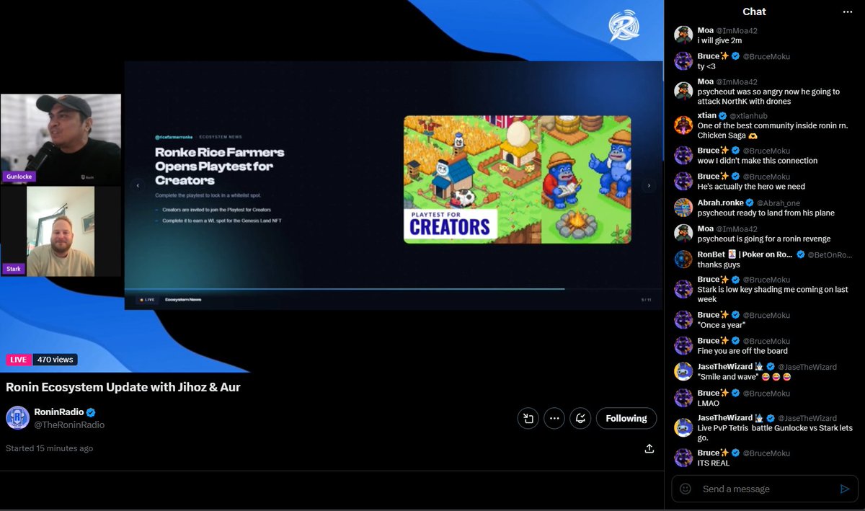Click Bruce's avatar beside 'ITS REAL'
The width and height of the screenshot is (865, 511).
[x=683, y=458]
